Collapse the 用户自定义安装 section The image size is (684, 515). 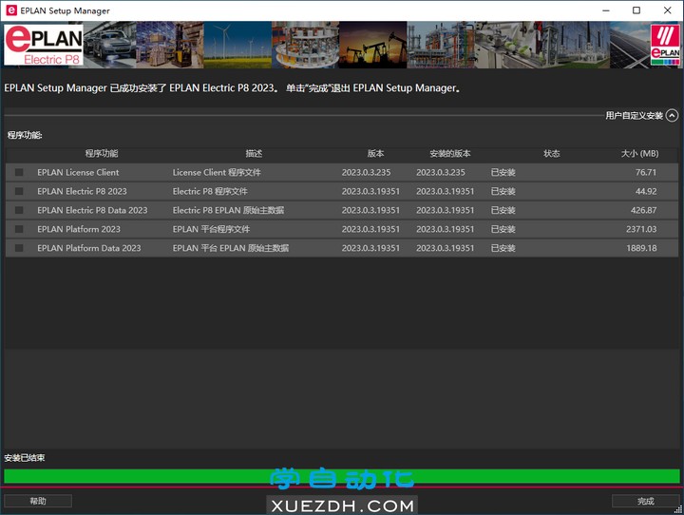coord(673,116)
